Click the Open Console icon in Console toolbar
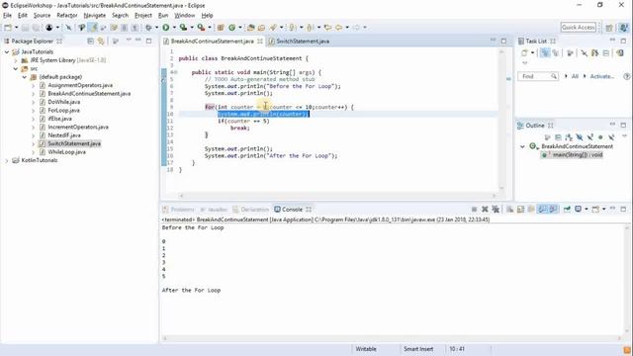Screen dimensions: 633x356 pyautogui.click(x=595, y=209)
